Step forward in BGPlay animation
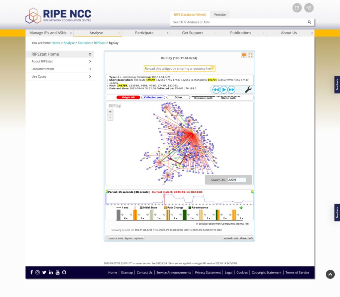The height and width of the screenshot is (297, 340). pyautogui.click(x=231, y=90)
